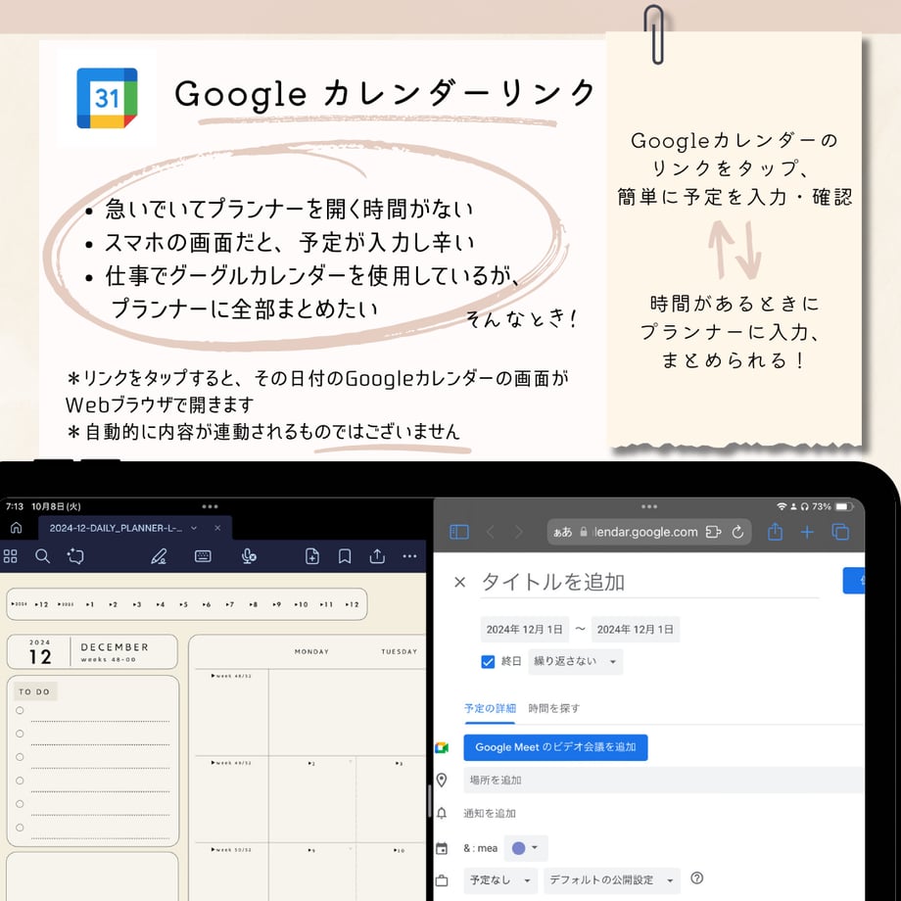Follow the ▸week 50/52 link in planner
Screen dimensions: 901x901
pos(231,849)
